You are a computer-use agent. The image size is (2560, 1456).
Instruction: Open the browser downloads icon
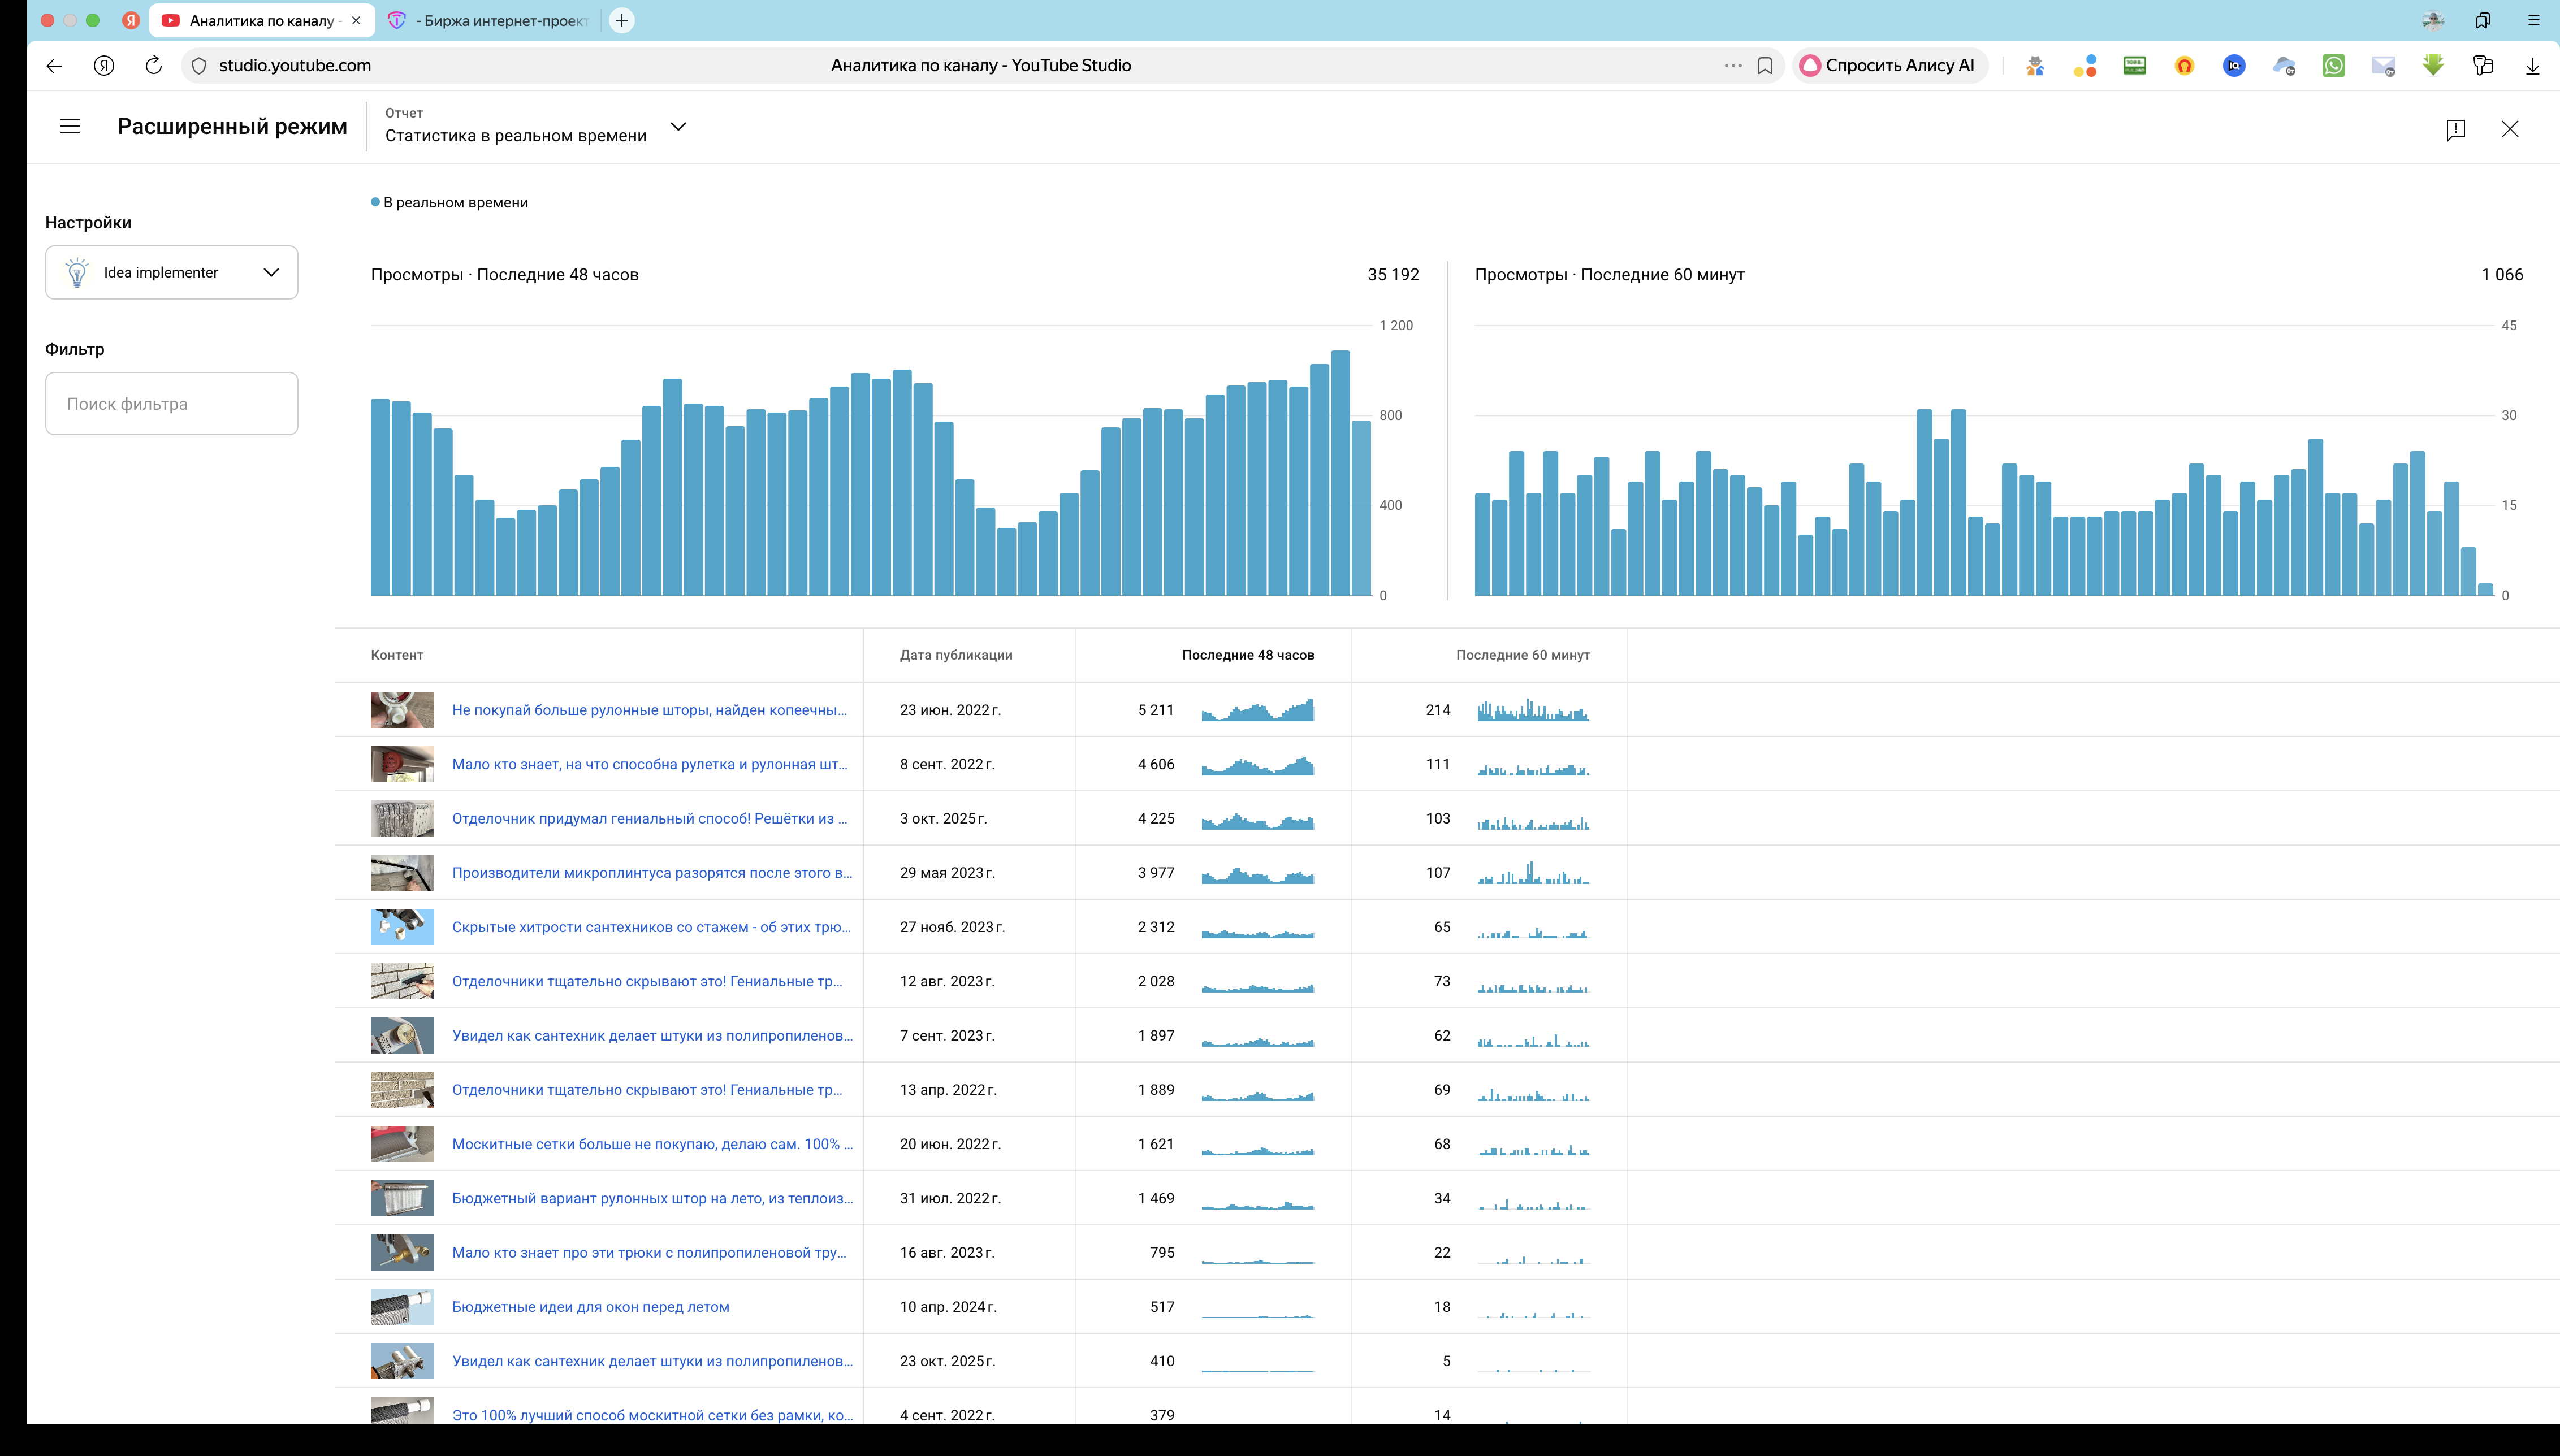(2532, 65)
